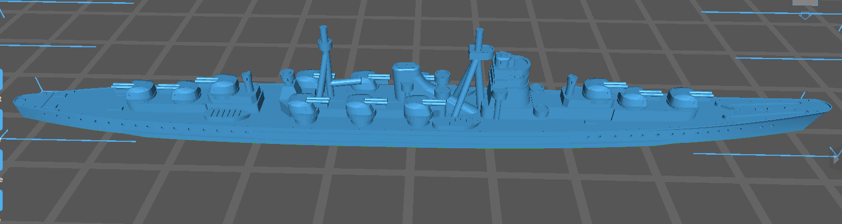The height and width of the screenshot is (224, 842).
Task: Click the left-most gun turret on the deck
Action: tap(141, 92)
